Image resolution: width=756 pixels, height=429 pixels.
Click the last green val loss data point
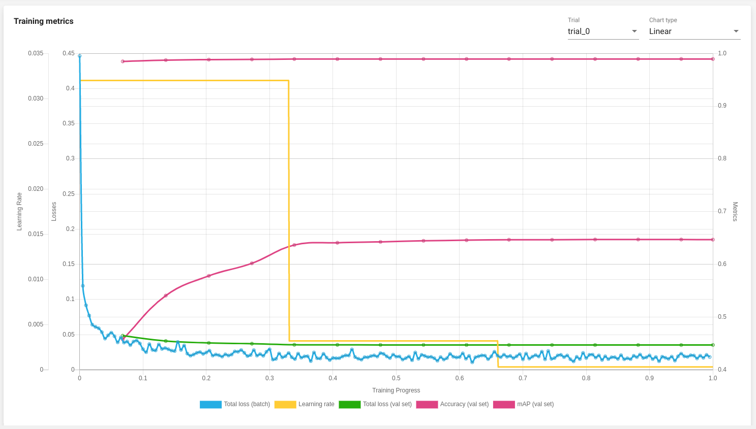(713, 345)
